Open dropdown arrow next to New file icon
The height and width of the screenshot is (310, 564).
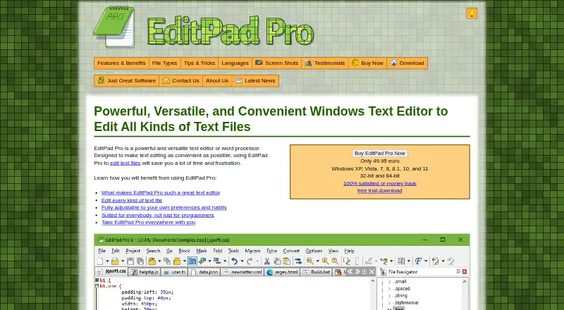(x=108, y=261)
